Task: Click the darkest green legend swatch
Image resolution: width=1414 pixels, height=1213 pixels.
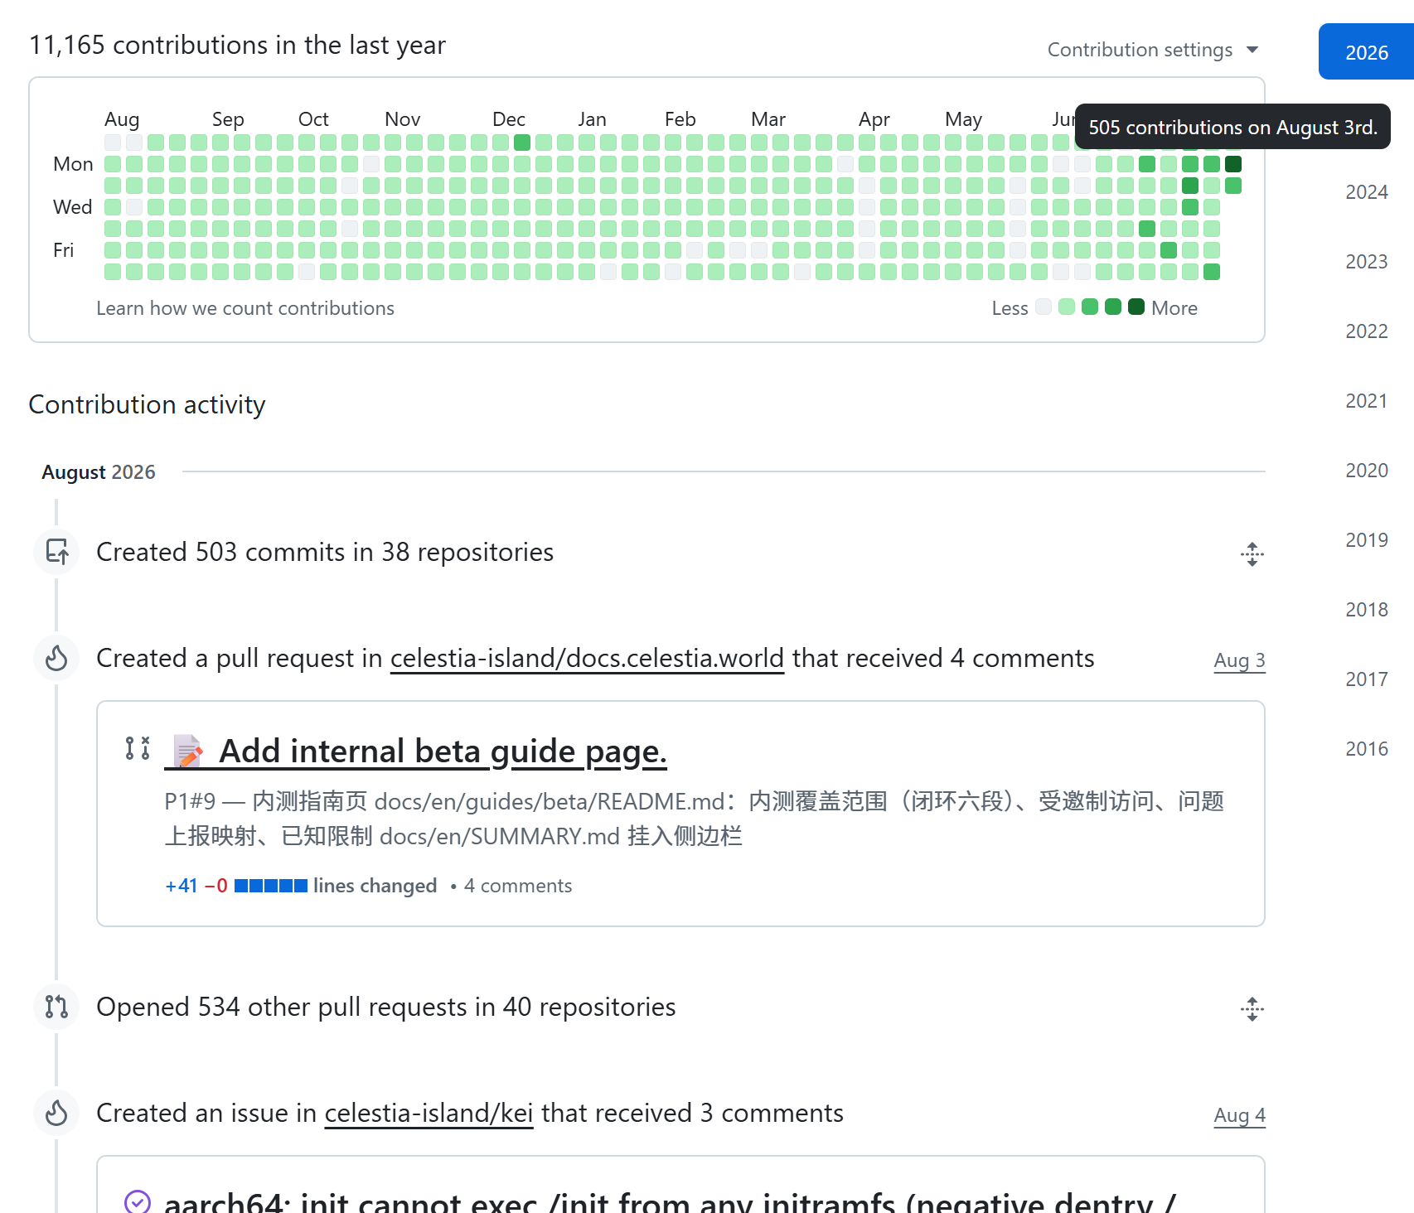Action: pyautogui.click(x=1136, y=307)
